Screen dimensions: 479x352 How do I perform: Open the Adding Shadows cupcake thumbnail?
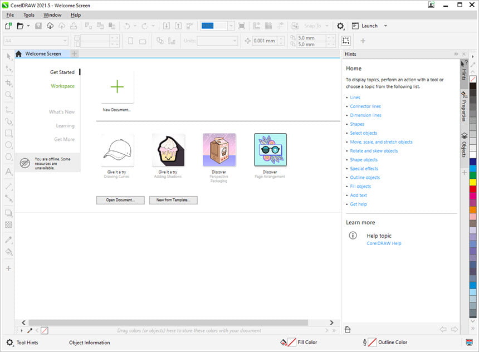[168, 150]
